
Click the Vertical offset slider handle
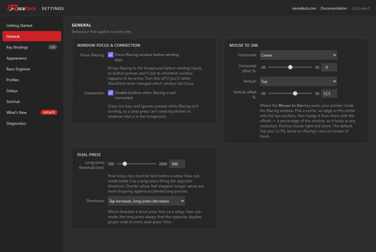295,93
